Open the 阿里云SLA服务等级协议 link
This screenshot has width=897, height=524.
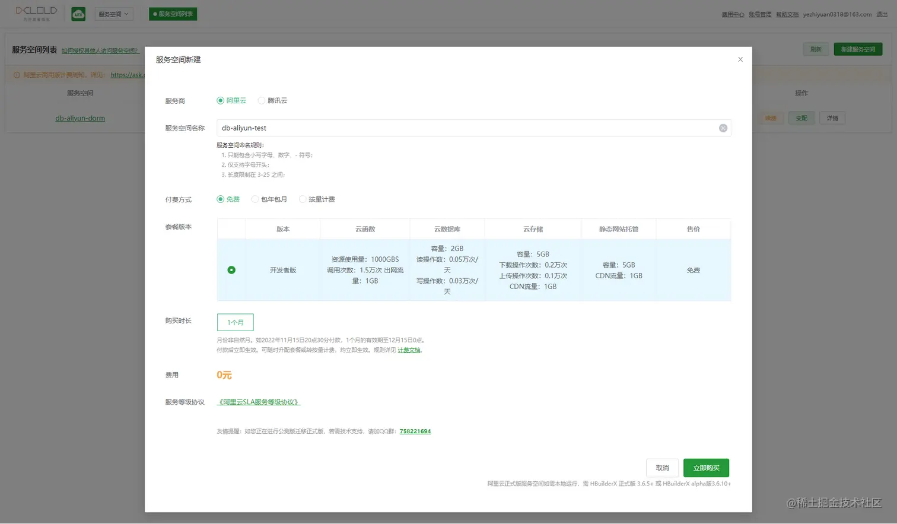(259, 402)
